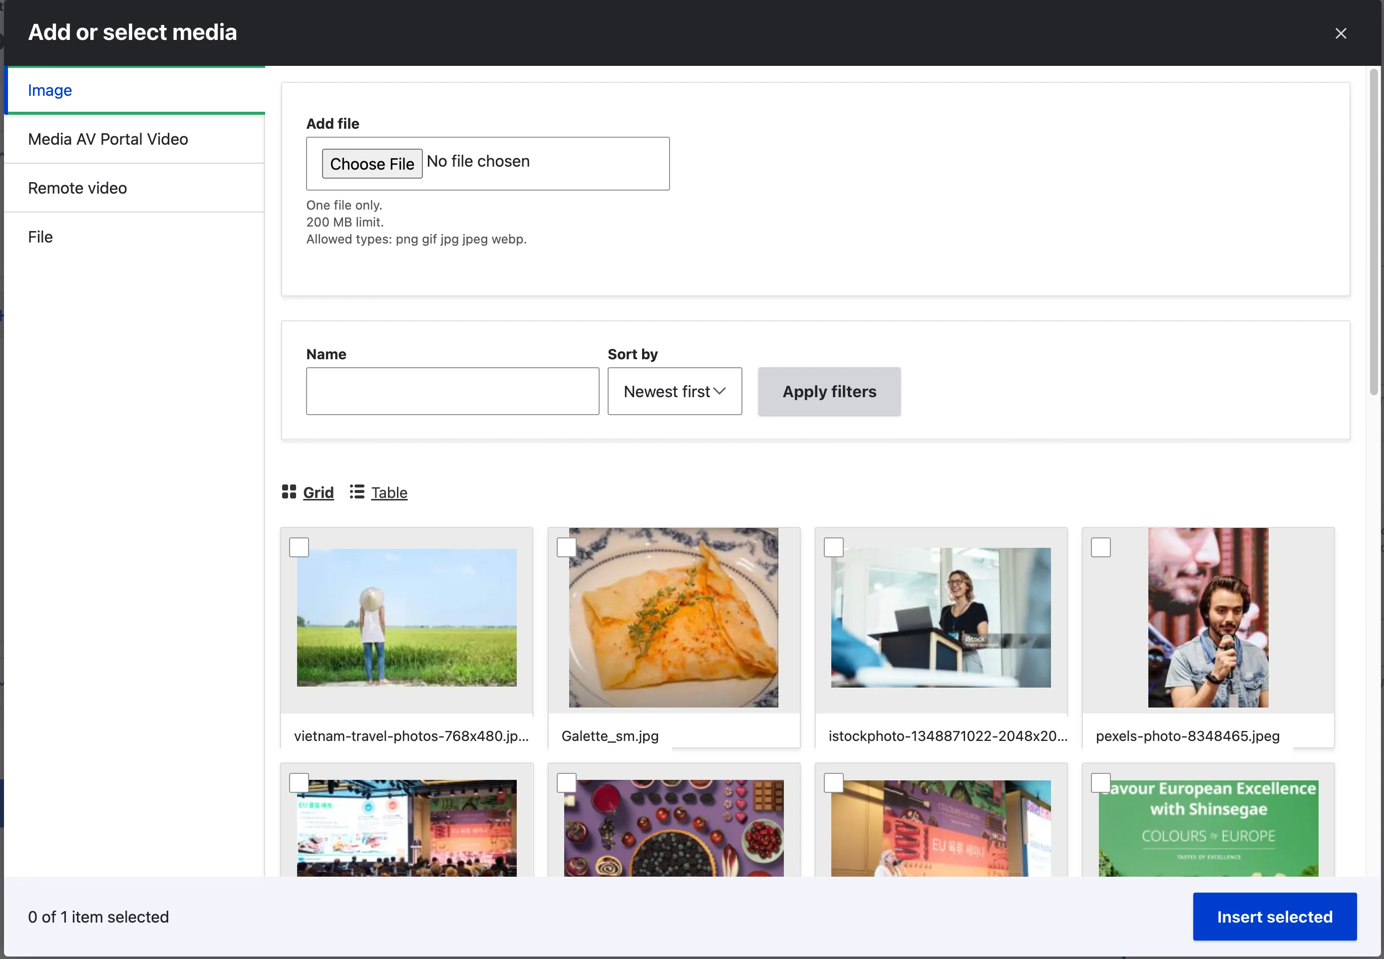This screenshot has width=1384, height=959.
Task: Open the Remote video tab
Action: tap(77, 188)
